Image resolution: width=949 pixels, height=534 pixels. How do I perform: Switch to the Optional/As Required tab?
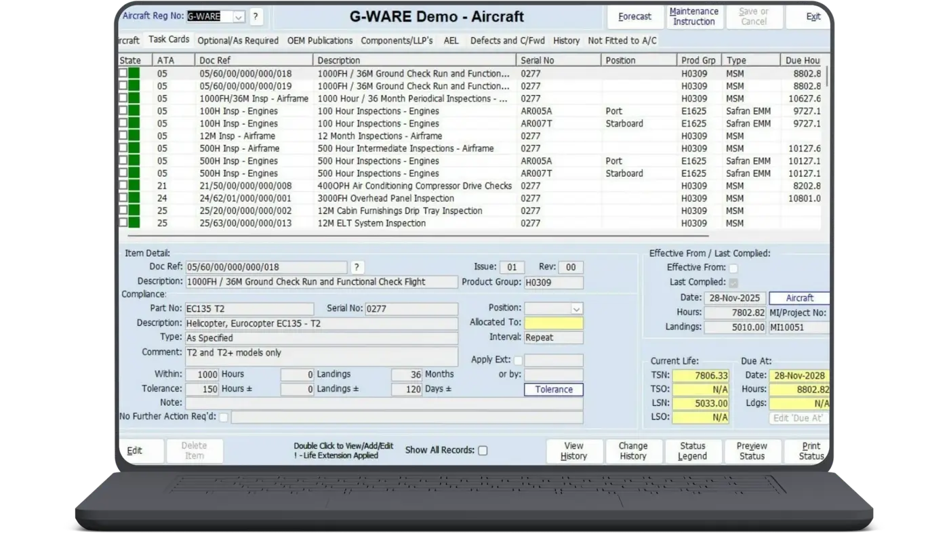click(238, 41)
